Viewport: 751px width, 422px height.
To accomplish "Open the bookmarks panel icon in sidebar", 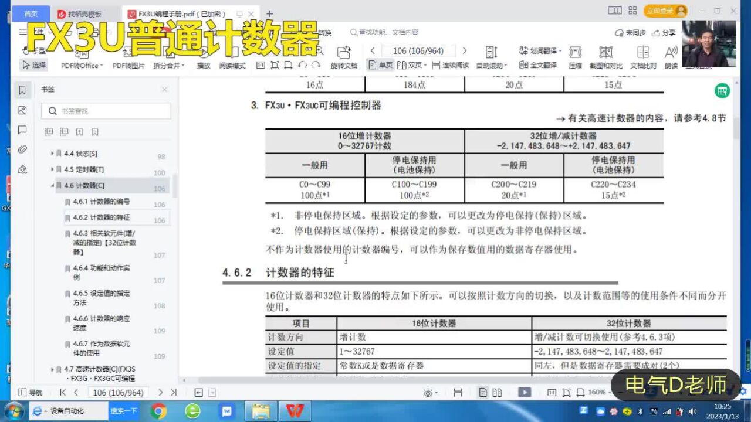I will point(22,90).
